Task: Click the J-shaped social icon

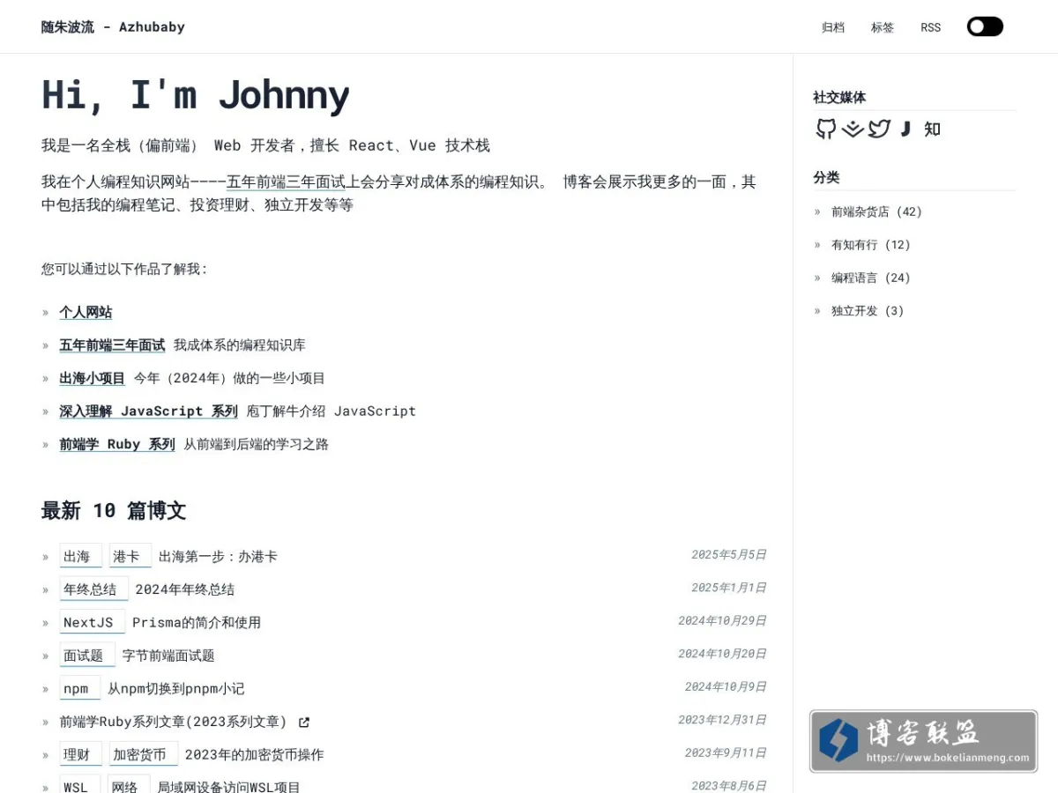Action: click(x=905, y=129)
